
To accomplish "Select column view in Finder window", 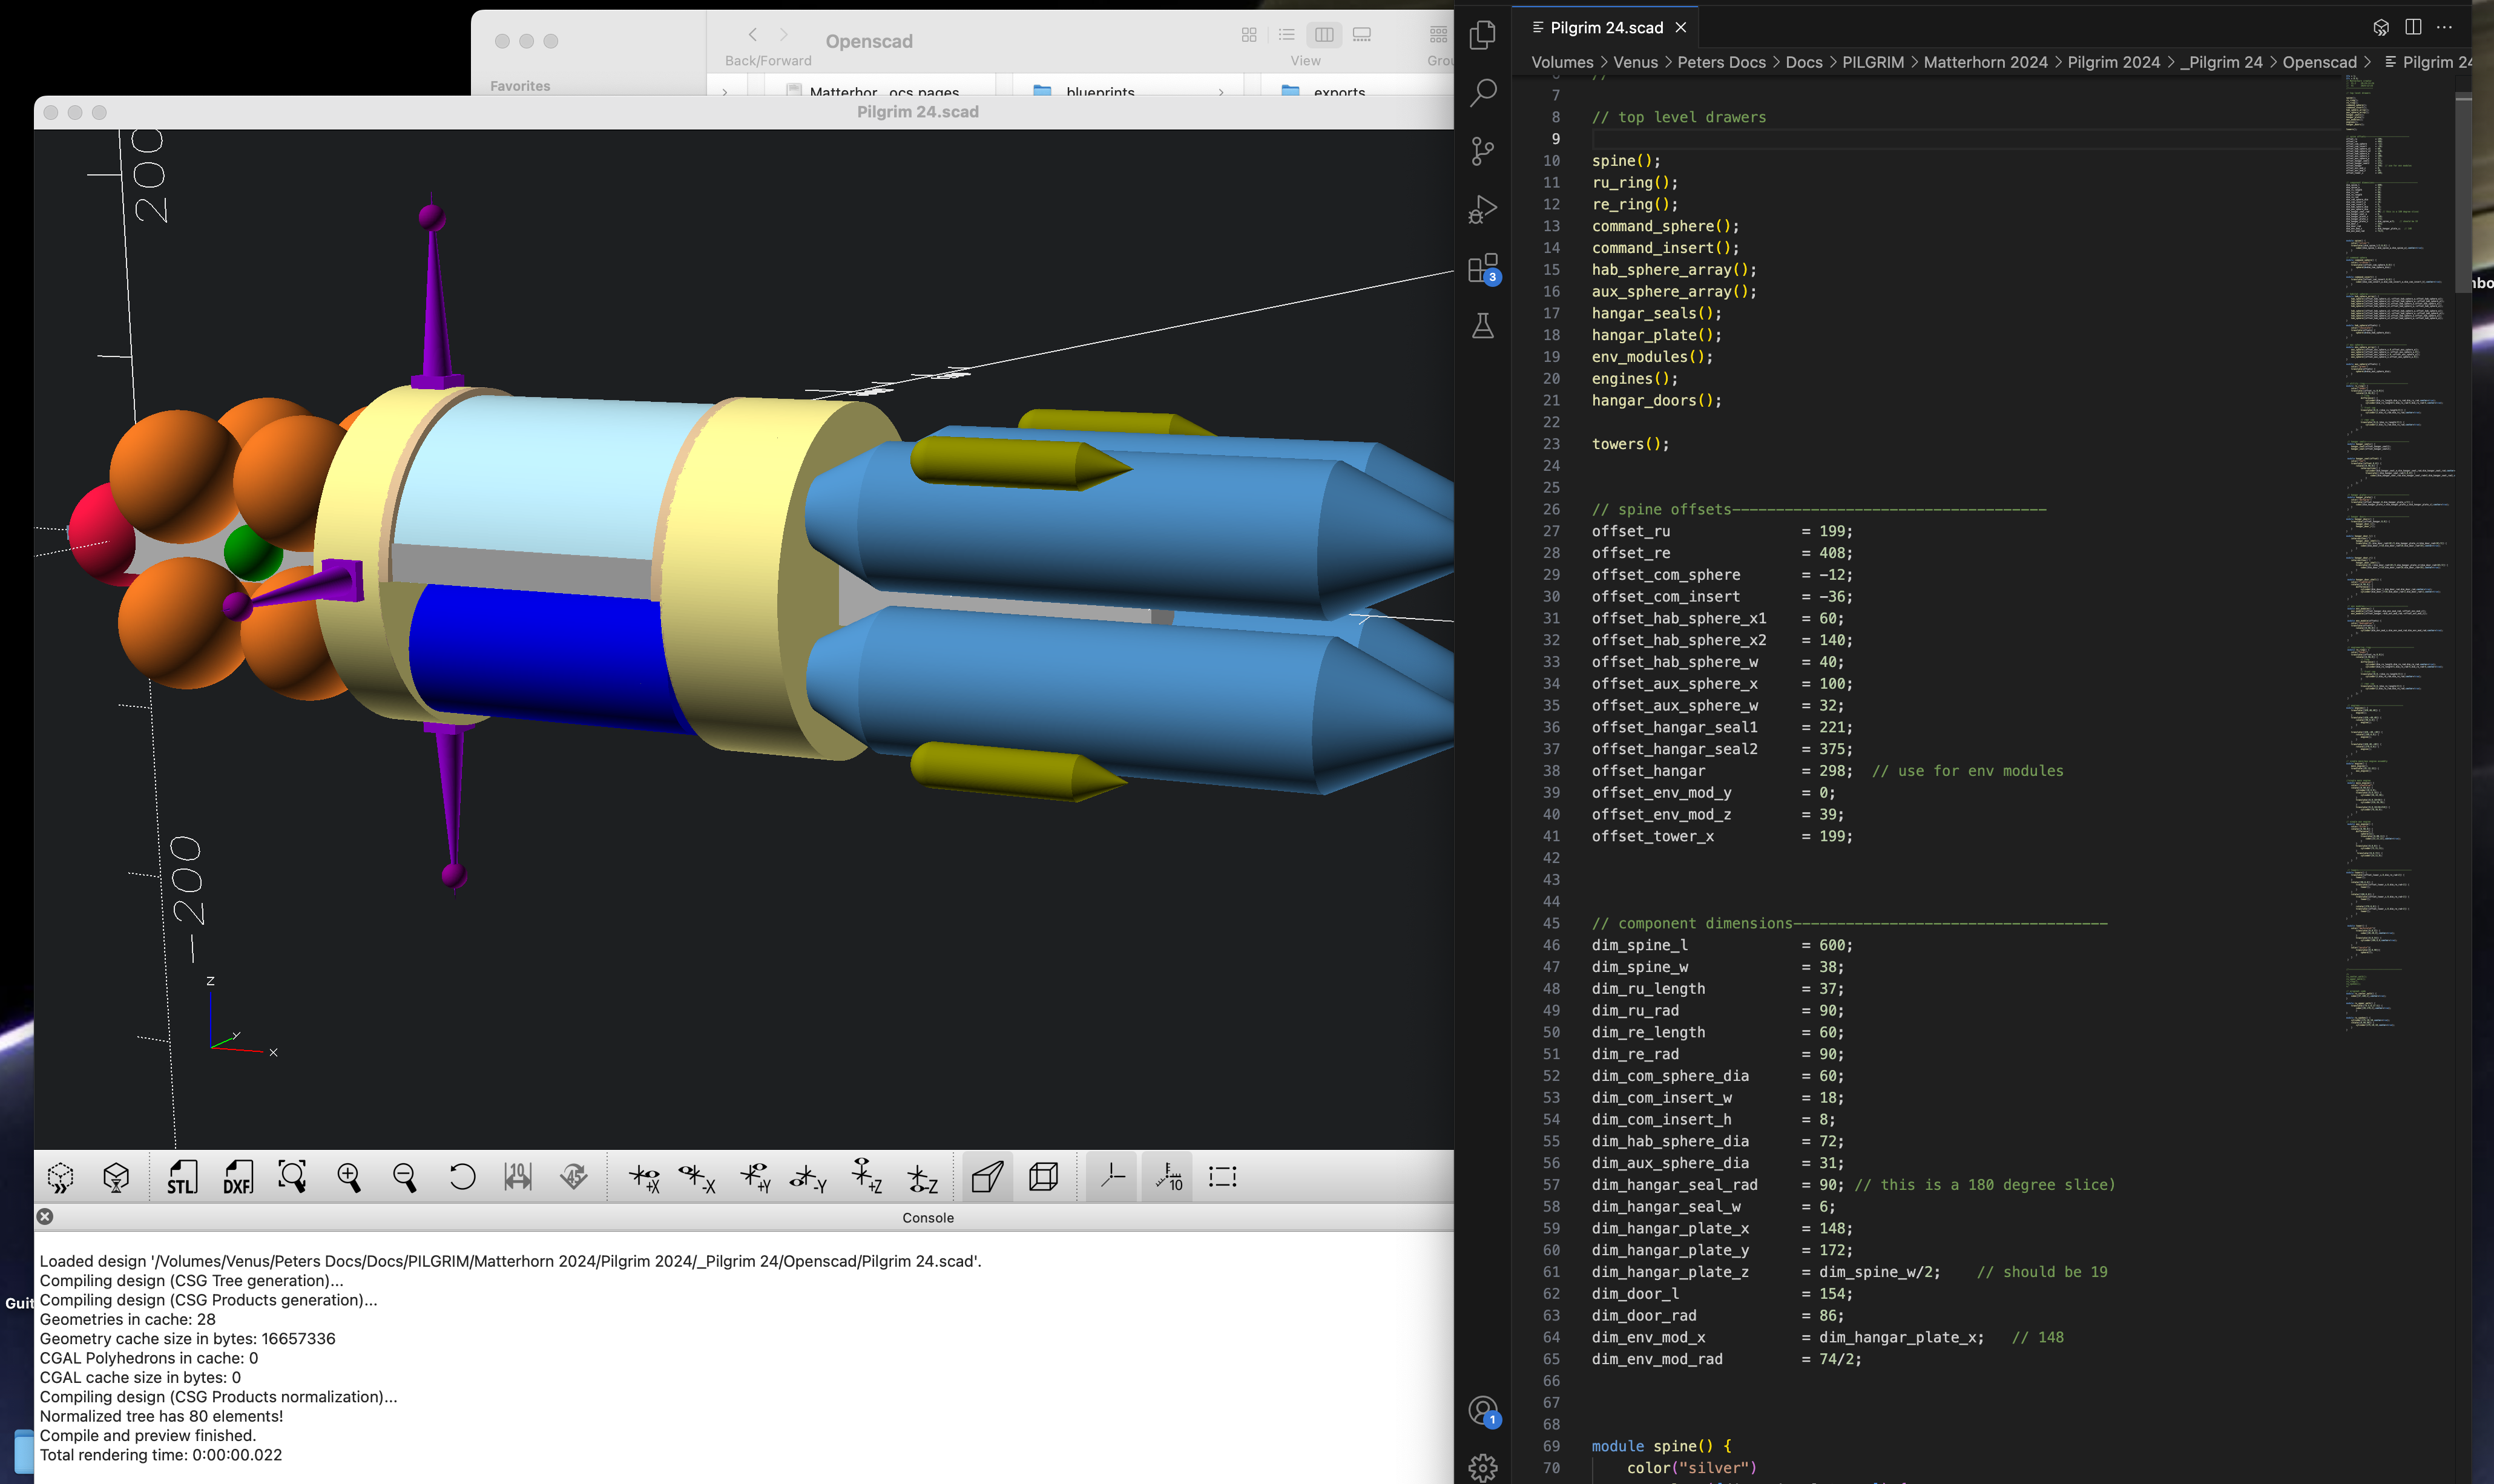I will click(1324, 35).
